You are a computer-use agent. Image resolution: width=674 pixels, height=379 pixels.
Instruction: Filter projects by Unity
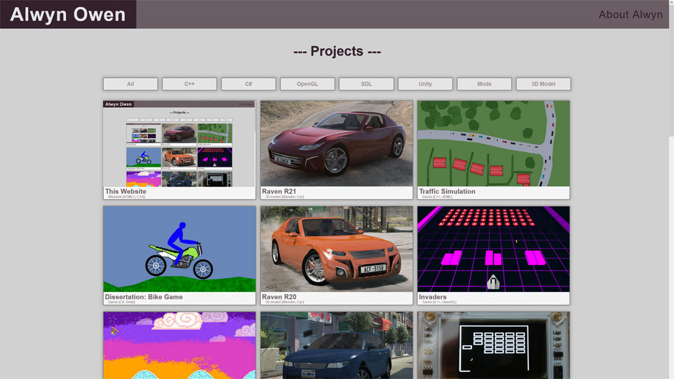pyautogui.click(x=425, y=83)
